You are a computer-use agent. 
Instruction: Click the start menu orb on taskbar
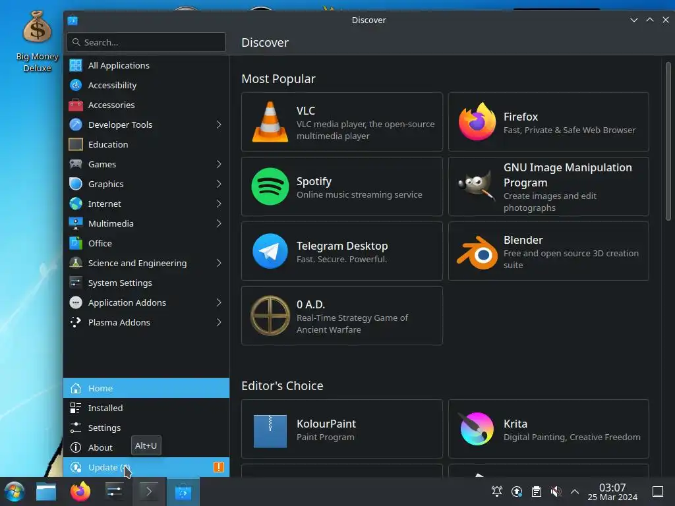point(15,492)
